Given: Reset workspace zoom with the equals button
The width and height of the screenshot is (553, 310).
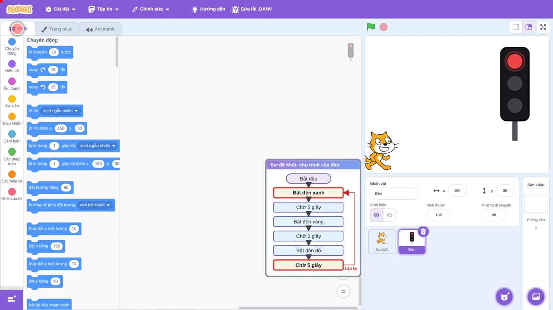Looking at the screenshot, I should (x=343, y=292).
